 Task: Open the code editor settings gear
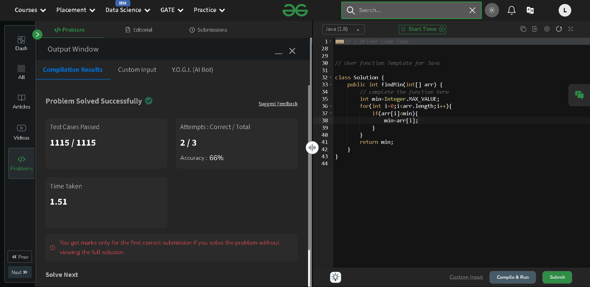[x=547, y=29]
